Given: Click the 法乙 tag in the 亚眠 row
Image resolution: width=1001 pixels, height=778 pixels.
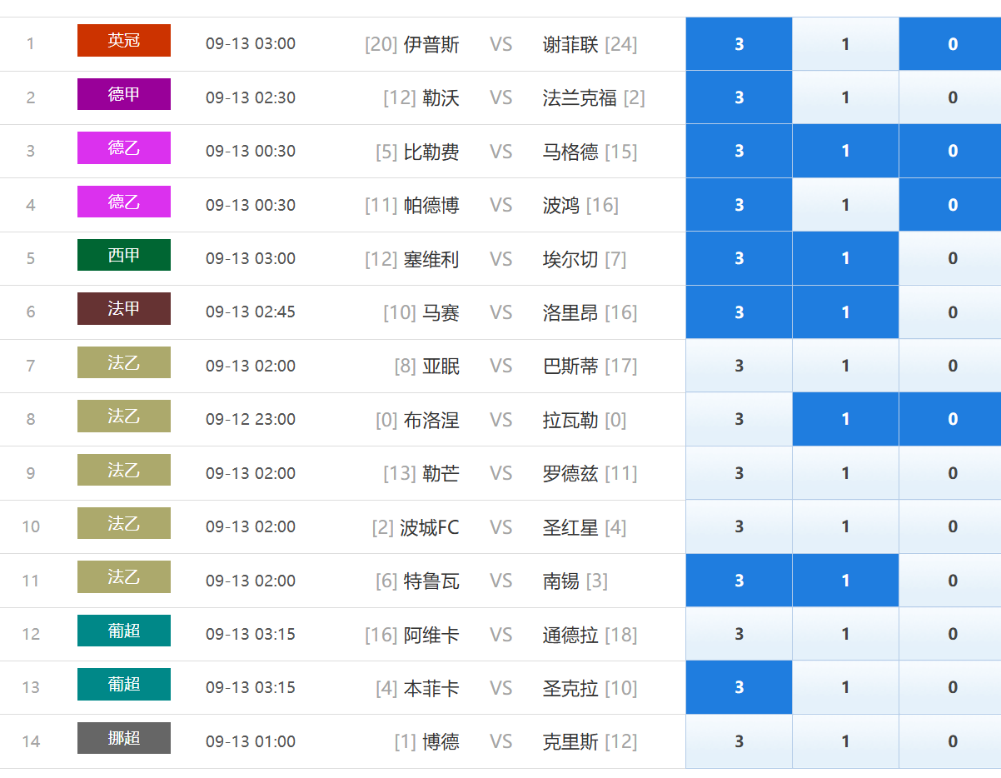Looking at the screenshot, I should pyautogui.click(x=124, y=362).
